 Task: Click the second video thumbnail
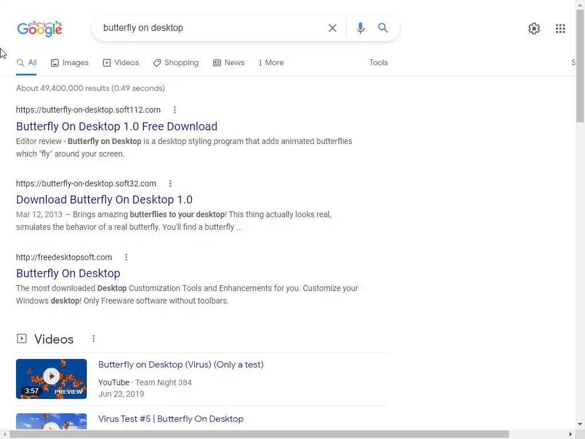click(x=51, y=421)
